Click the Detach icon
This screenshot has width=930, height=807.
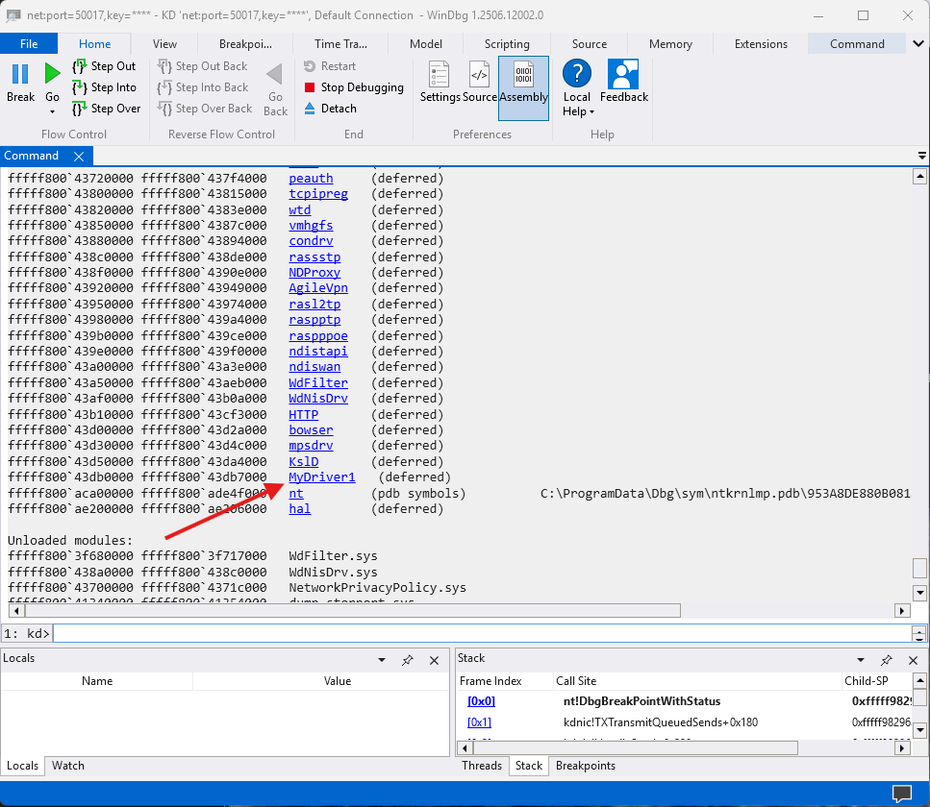309,109
